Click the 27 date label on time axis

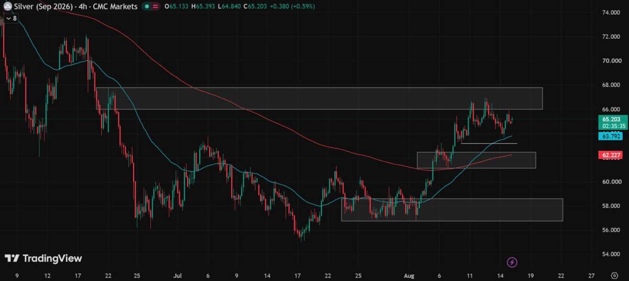tap(592, 275)
